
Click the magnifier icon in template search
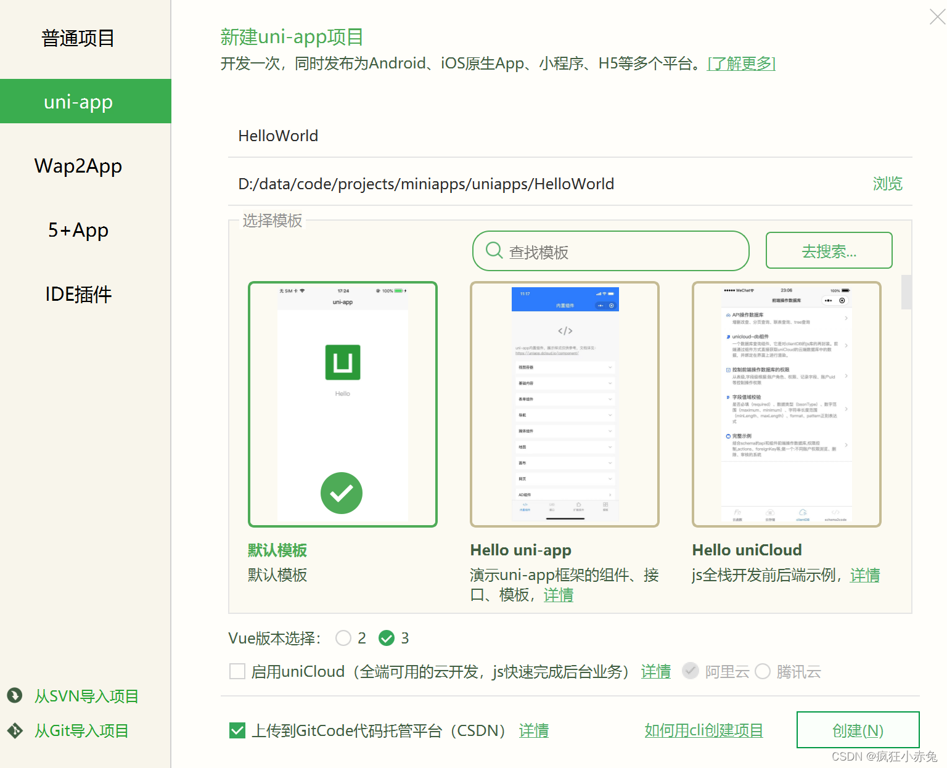pos(494,250)
